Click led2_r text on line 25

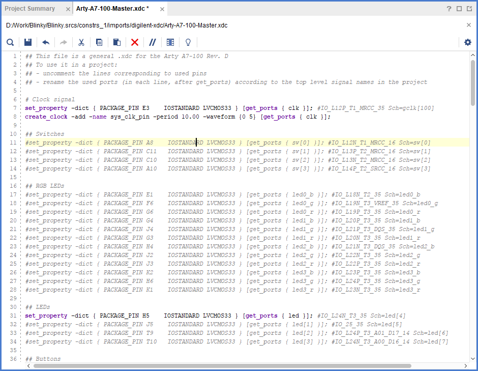click(303, 264)
